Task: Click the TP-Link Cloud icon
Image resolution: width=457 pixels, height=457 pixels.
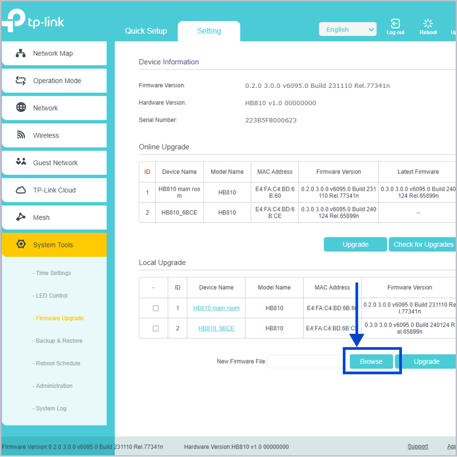Action: tap(21, 190)
